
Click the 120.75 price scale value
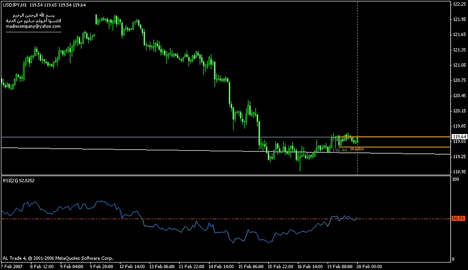pyautogui.click(x=460, y=80)
